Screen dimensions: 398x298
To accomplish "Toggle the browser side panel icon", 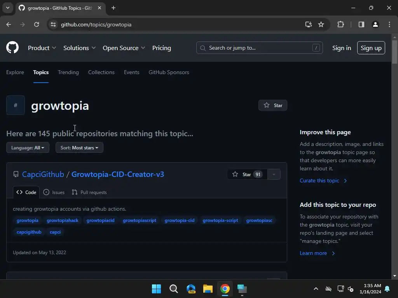I will [361, 24].
